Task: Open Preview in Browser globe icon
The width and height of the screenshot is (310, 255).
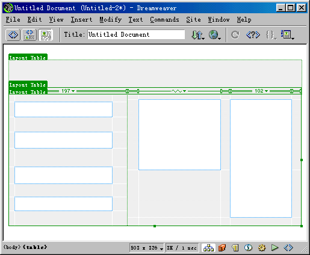Action: tap(214, 35)
